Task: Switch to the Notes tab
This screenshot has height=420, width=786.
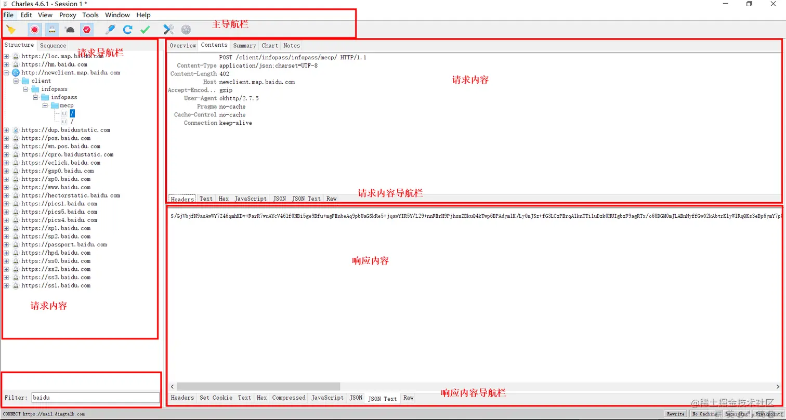Action: pyautogui.click(x=292, y=46)
